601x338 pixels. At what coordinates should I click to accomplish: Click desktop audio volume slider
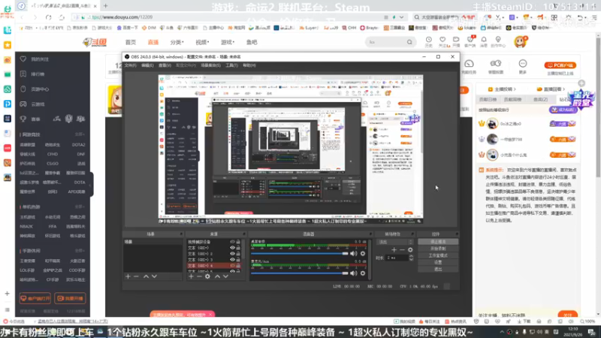click(299, 254)
